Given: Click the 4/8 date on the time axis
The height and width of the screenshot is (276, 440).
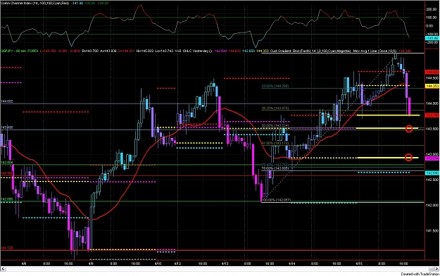Looking at the screenshot, I should click(24, 263).
